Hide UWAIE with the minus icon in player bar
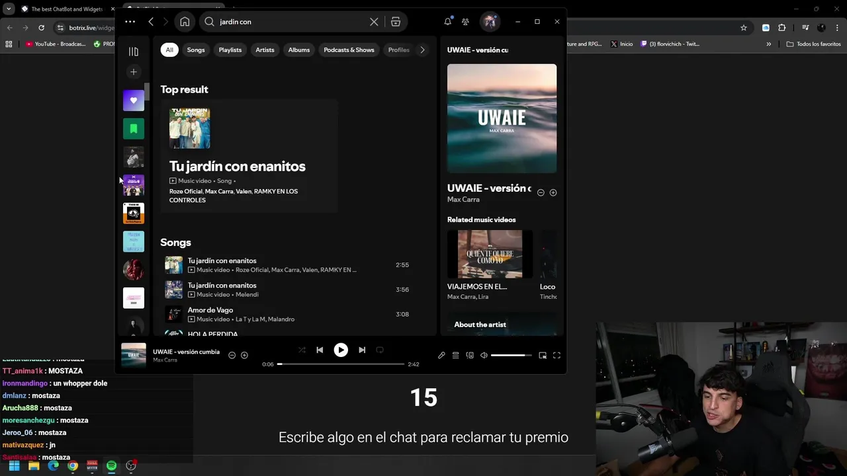Viewport: 847px width, 476px height. [232, 355]
